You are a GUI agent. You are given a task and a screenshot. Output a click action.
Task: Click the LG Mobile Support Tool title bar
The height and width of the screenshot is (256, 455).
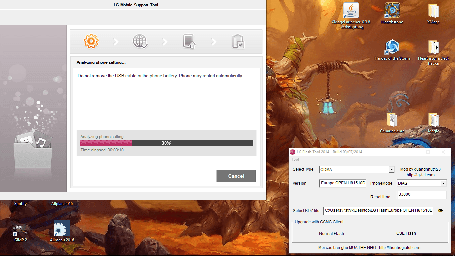[133, 5]
